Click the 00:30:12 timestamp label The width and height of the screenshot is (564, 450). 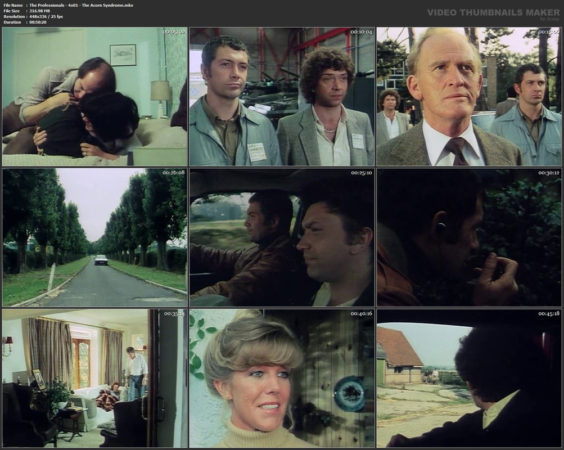pyautogui.click(x=549, y=173)
